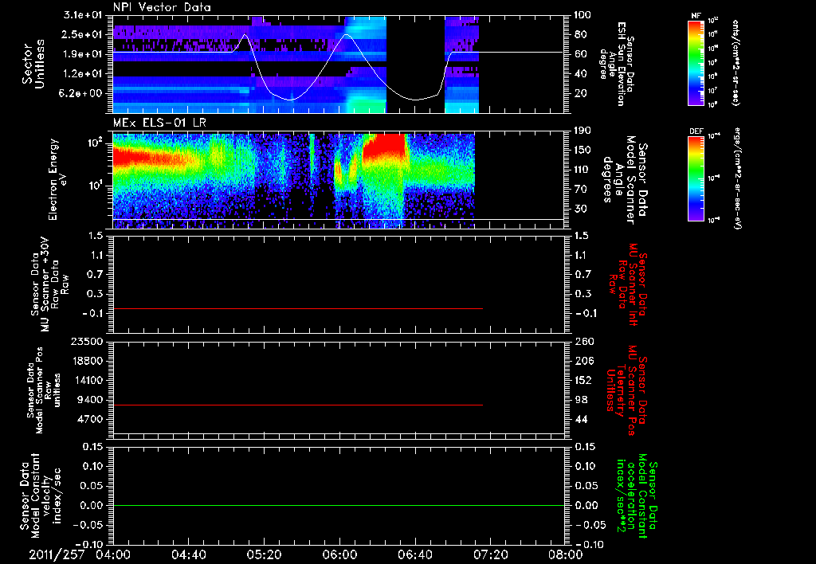816x564 pixels.
Task: Click the intense red region in ELS spectrogram
Action: click(384, 147)
